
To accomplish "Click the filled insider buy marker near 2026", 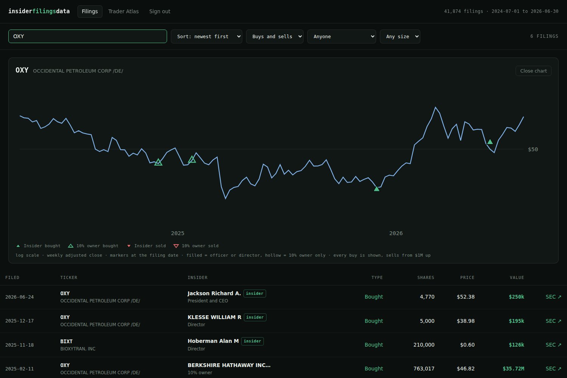I will pos(376,189).
